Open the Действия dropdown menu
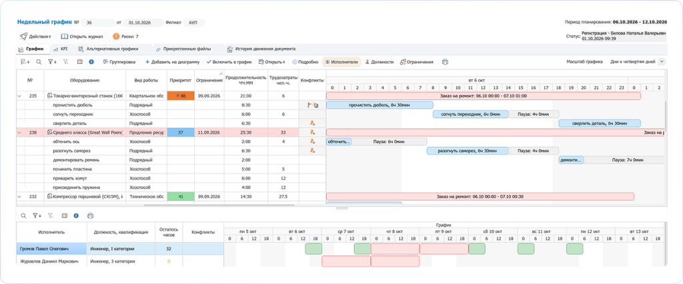The image size is (683, 284). (x=36, y=37)
